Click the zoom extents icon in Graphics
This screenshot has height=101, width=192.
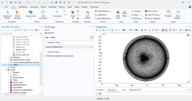pos(112,30)
